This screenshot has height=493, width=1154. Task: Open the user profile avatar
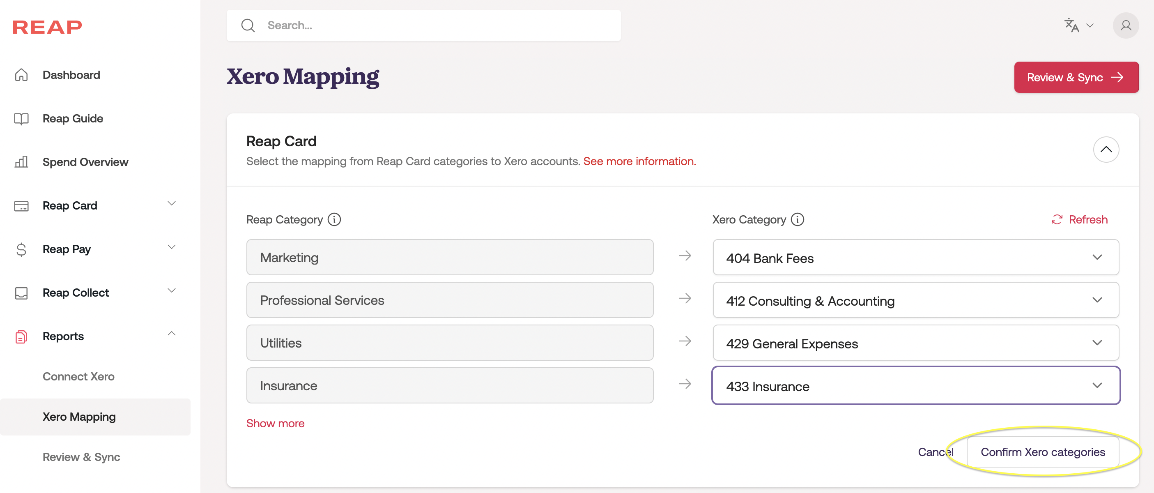pos(1125,25)
